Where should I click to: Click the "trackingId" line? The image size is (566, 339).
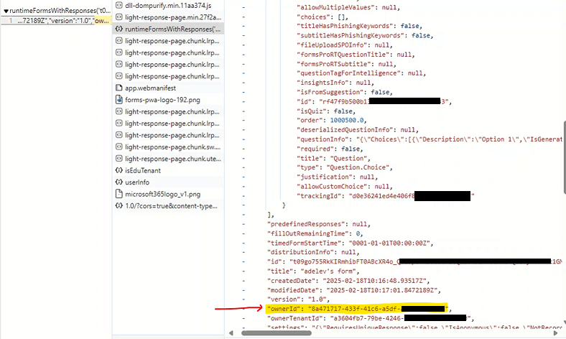coord(386,196)
